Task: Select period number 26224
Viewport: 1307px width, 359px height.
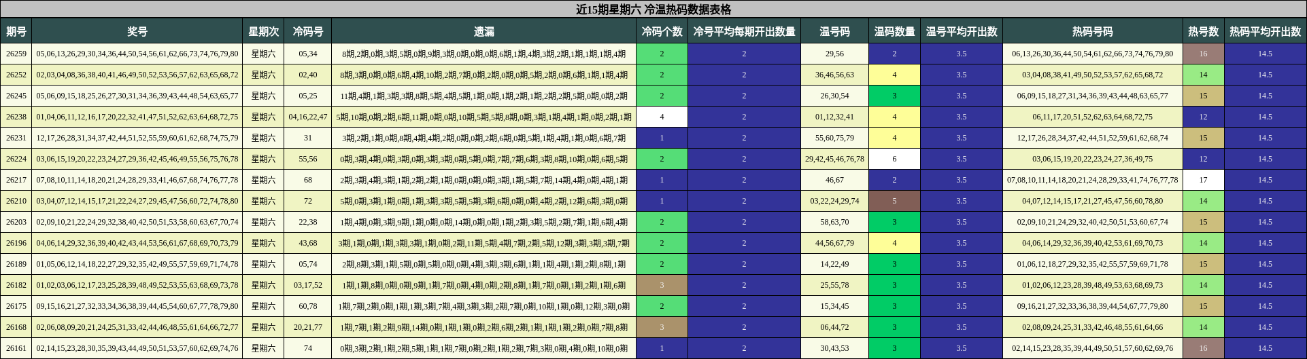Action: coord(16,159)
